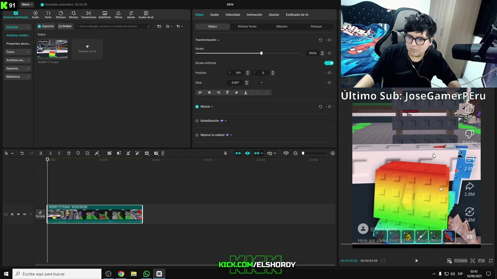The width and height of the screenshot is (497, 279).
Task: Add keyframe for Escala
Action: [329, 53]
